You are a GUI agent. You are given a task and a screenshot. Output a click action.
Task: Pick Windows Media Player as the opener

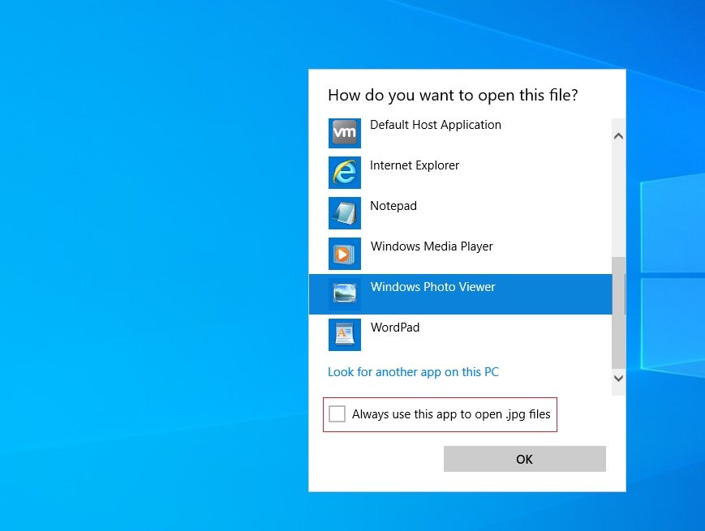point(431,246)
